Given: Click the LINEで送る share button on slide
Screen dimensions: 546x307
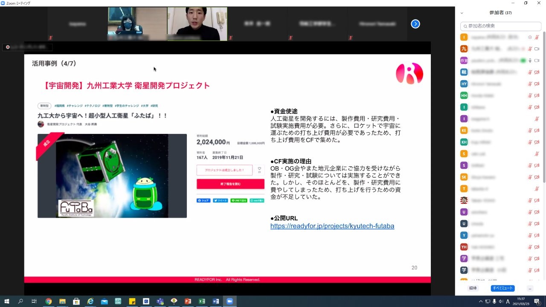Looking at the screenshot, I should (x=239, y=200).
